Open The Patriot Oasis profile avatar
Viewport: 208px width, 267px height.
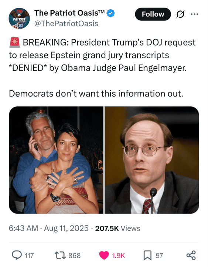click(19, 18)
